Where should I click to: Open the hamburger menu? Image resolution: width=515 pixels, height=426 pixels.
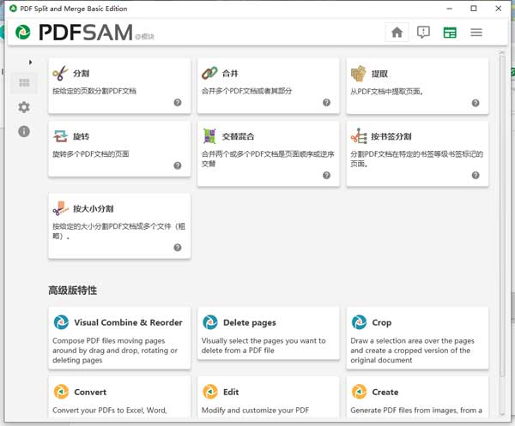coord(476,32)
